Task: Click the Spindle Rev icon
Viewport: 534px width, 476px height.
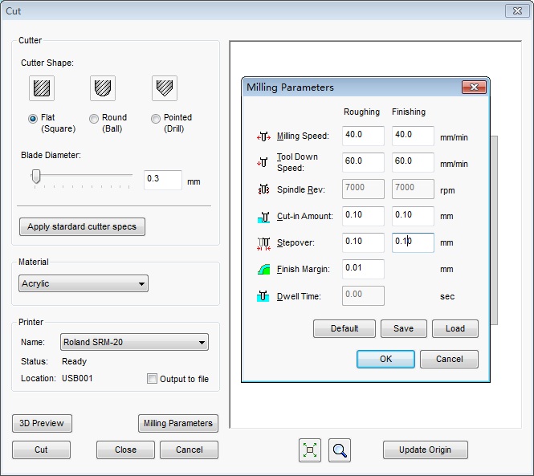Action: [x=263, y=189]
